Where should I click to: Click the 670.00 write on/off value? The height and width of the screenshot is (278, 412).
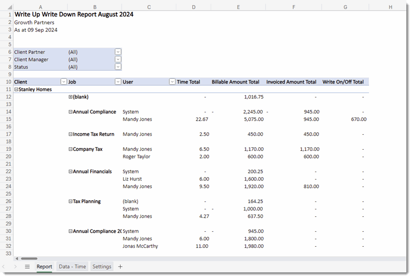coord(359,119)
